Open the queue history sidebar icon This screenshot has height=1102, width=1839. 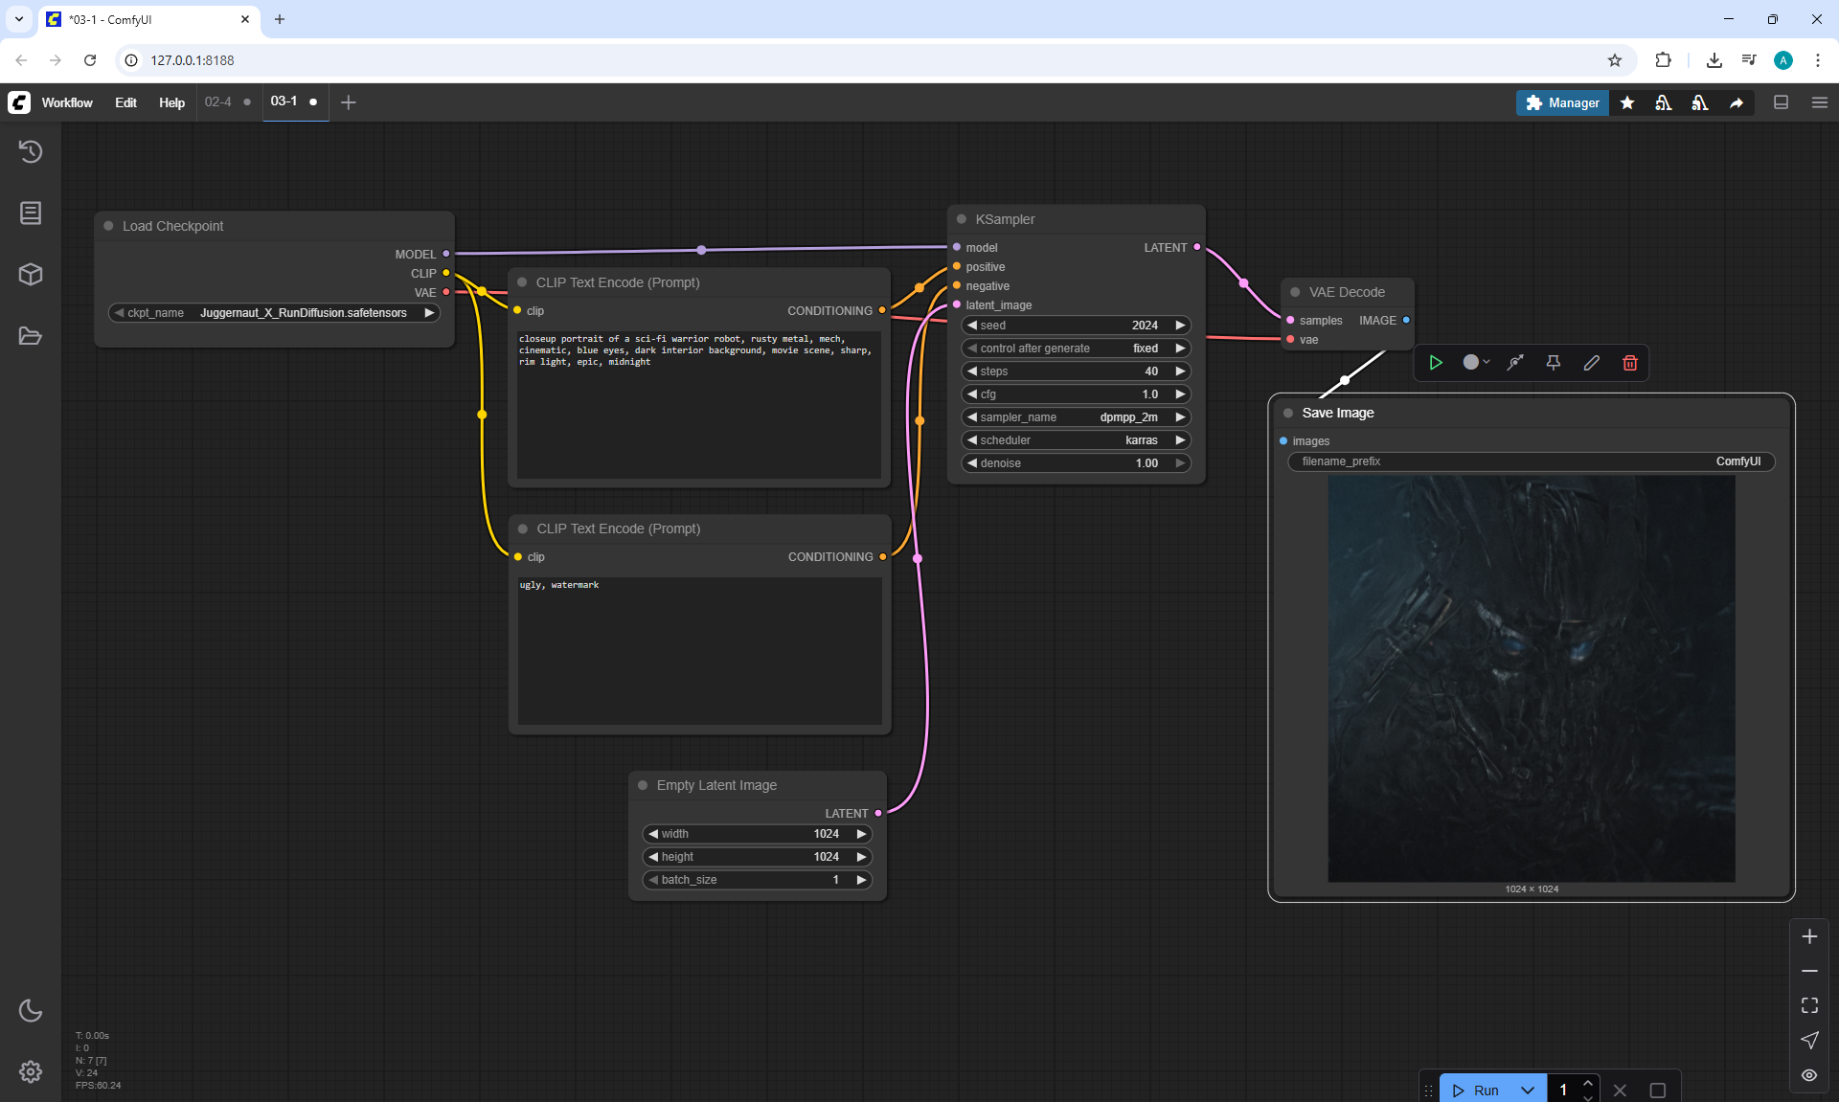(x=31, y=151)
